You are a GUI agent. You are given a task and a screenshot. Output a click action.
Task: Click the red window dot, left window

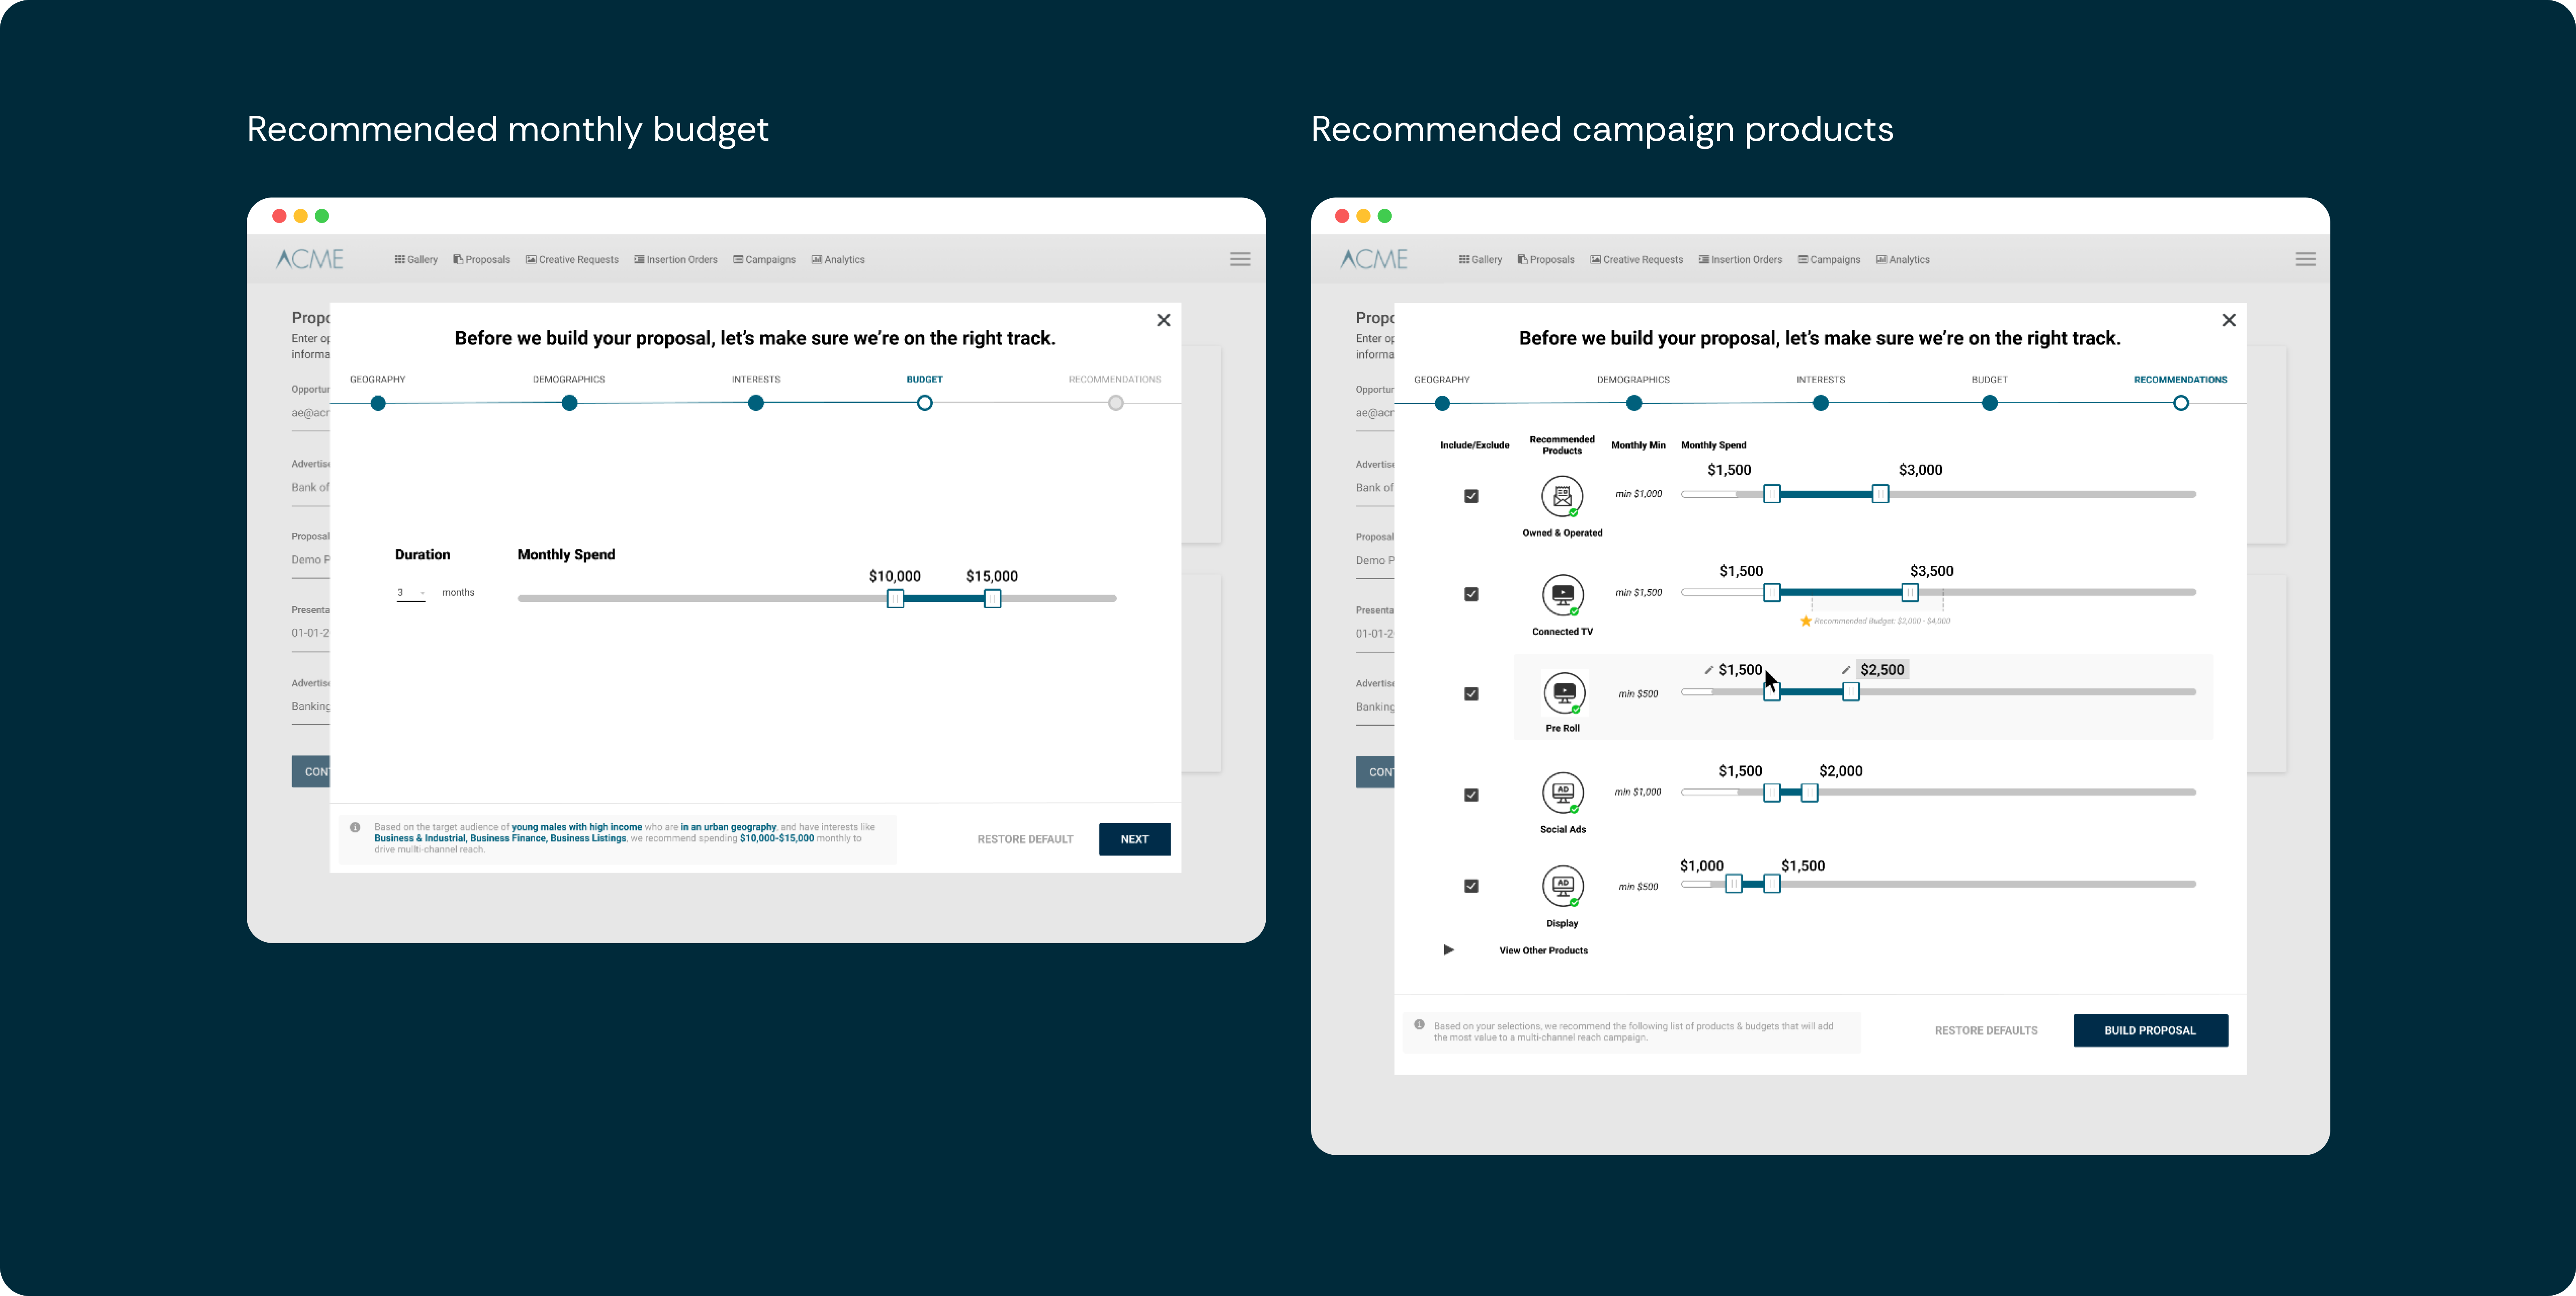pos(279,216)
